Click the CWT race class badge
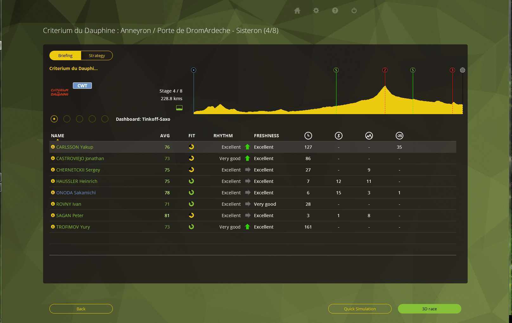The width and height of the screenshot is (512, 323). pos(82,86)
